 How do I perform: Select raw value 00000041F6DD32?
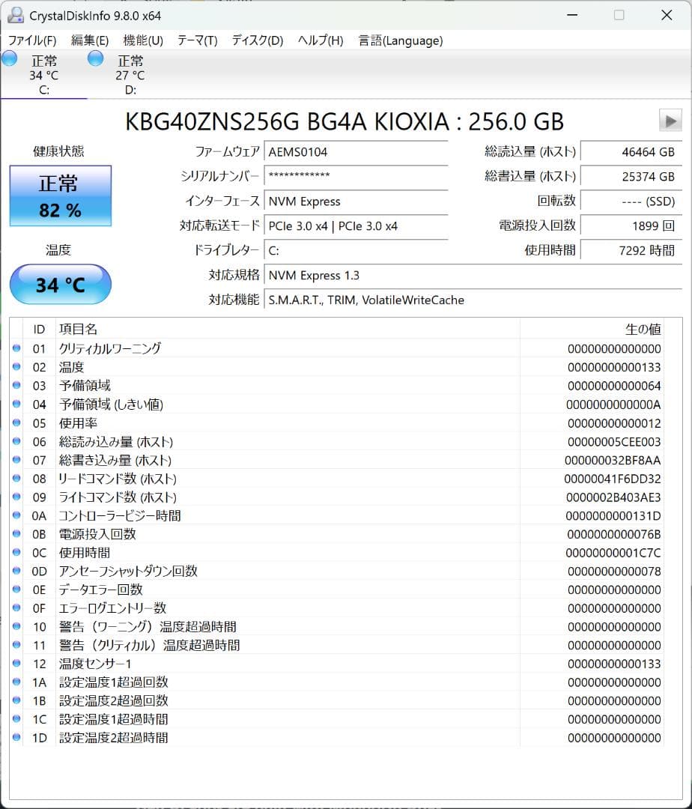[x=613, y=479]
